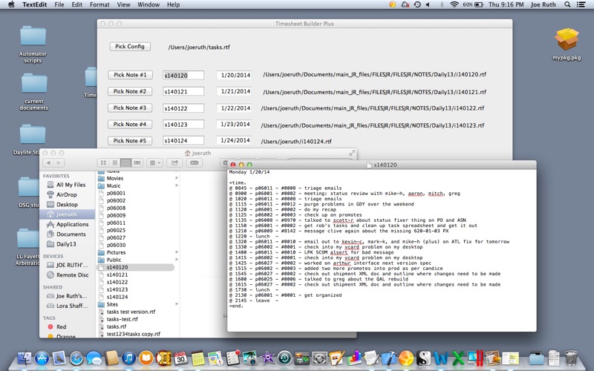The width and height of the screenshot is (594, 371).
Task: Go forward in the Finder window
Action: 59,162
